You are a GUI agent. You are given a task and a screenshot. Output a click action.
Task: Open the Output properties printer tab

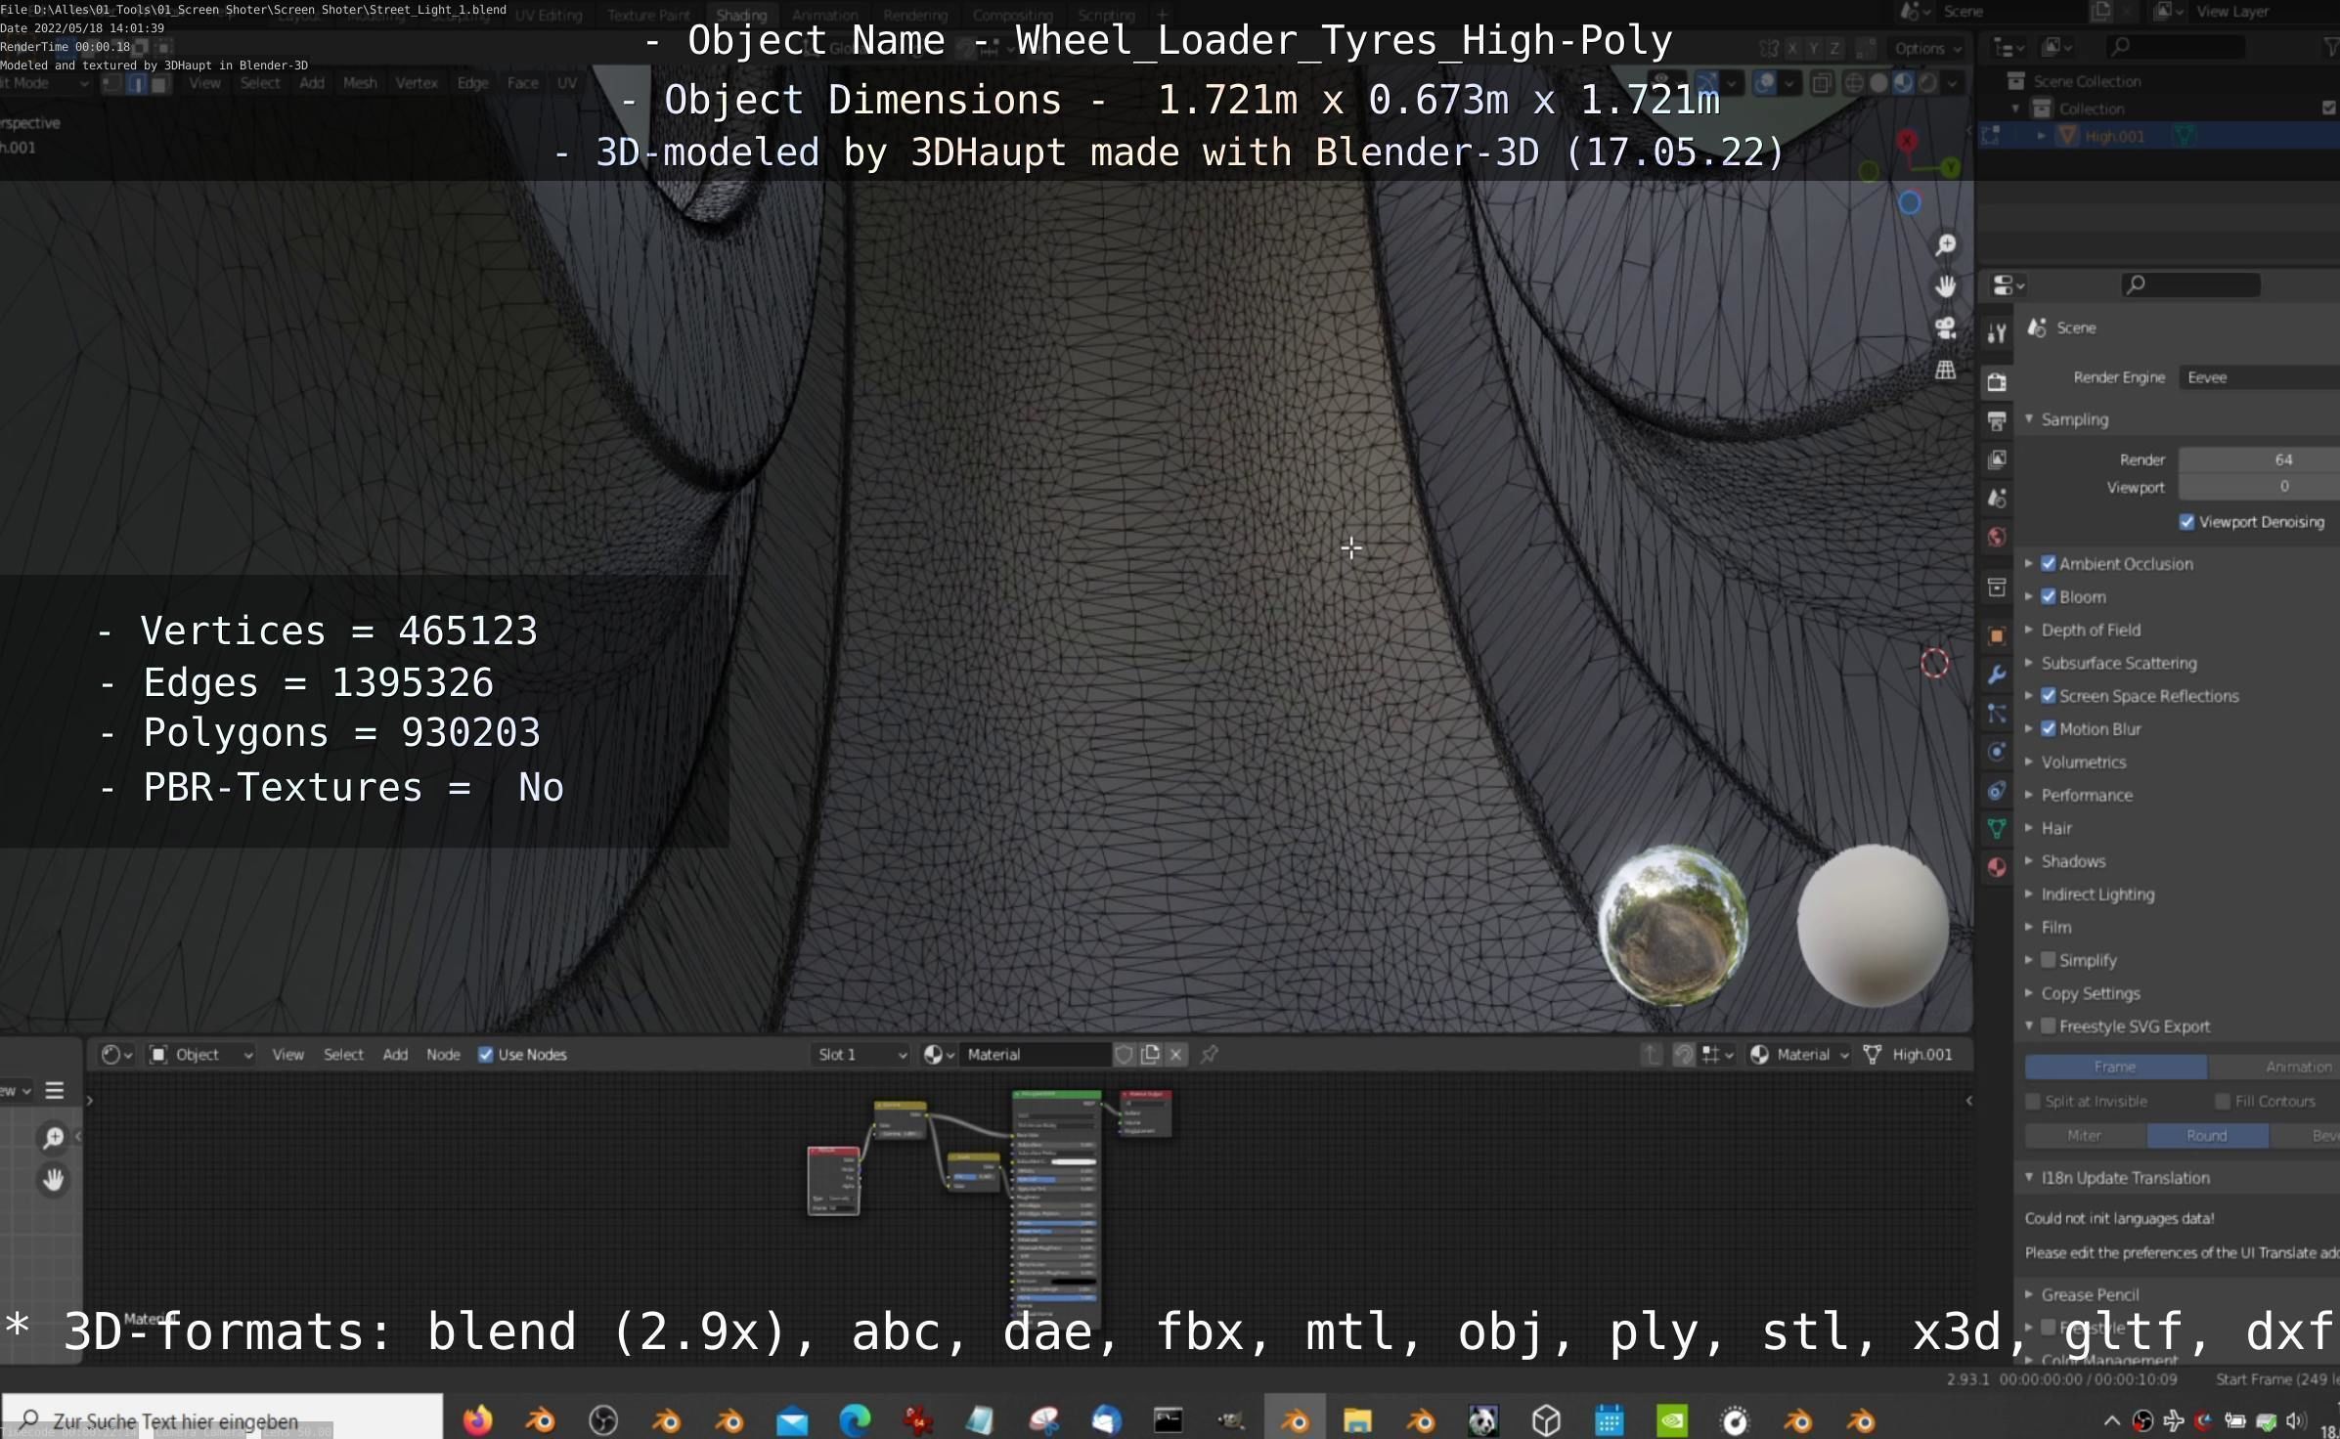pyautogui.click(x=1997, y=421)
